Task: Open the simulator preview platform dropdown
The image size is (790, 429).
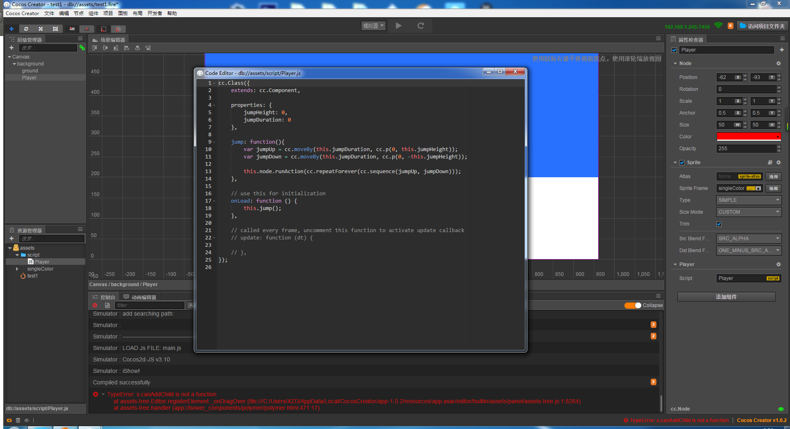Action: pos(373,26)
